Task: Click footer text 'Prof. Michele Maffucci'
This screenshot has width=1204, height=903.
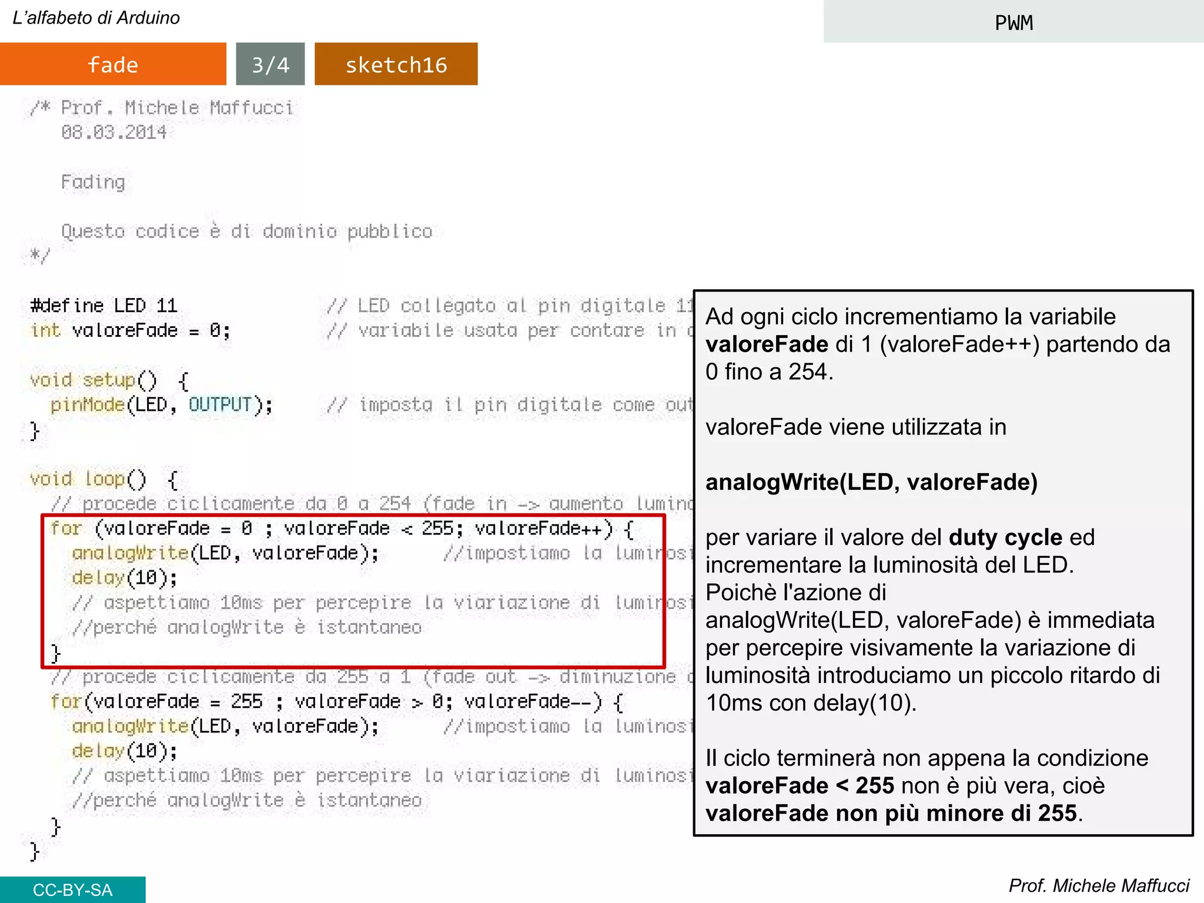Action: [x=1099, y=885]
